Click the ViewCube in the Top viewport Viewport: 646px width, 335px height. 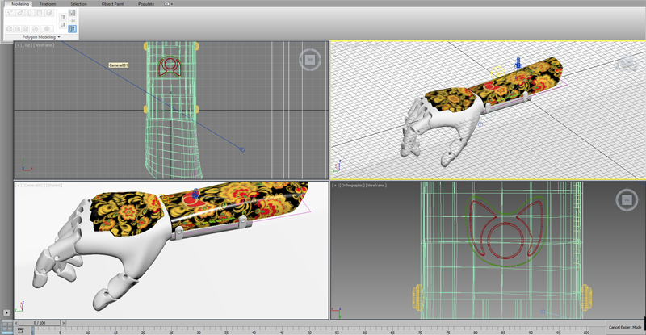click(310, 60)
